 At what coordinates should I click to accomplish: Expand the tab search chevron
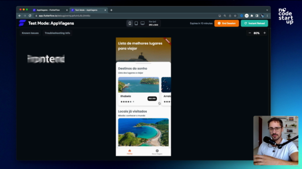267,10
